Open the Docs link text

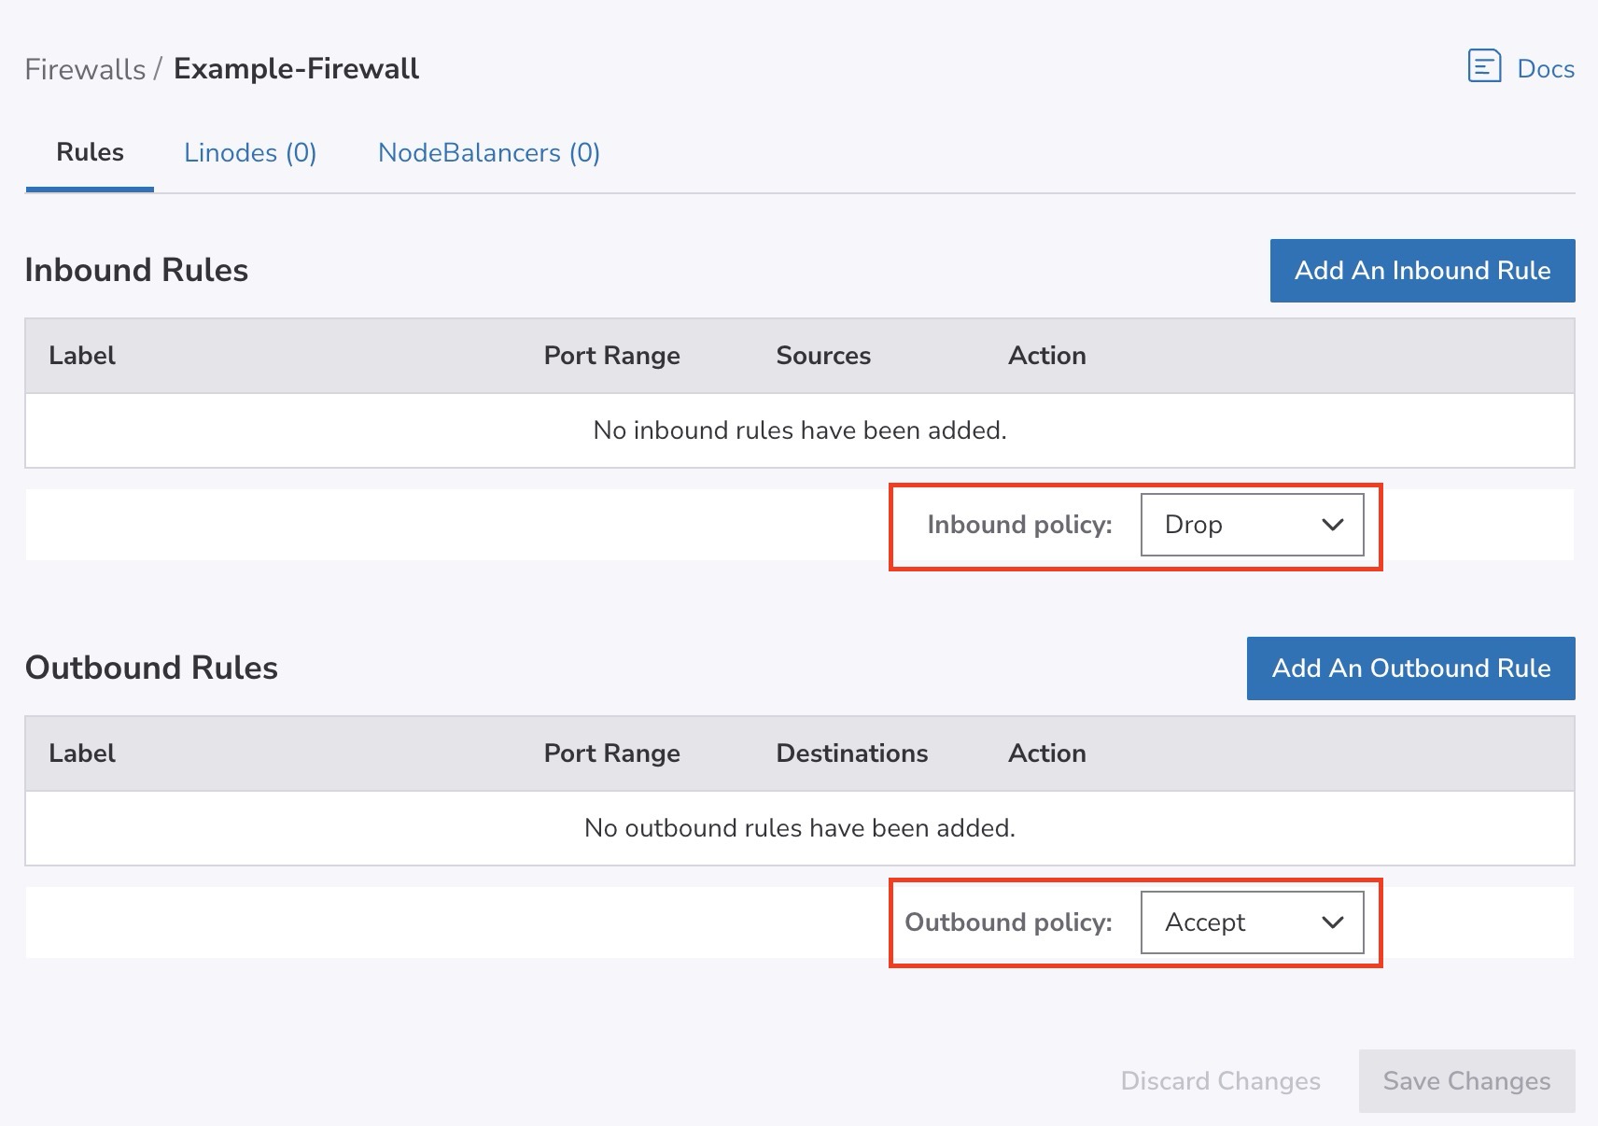click(1545, 69)
